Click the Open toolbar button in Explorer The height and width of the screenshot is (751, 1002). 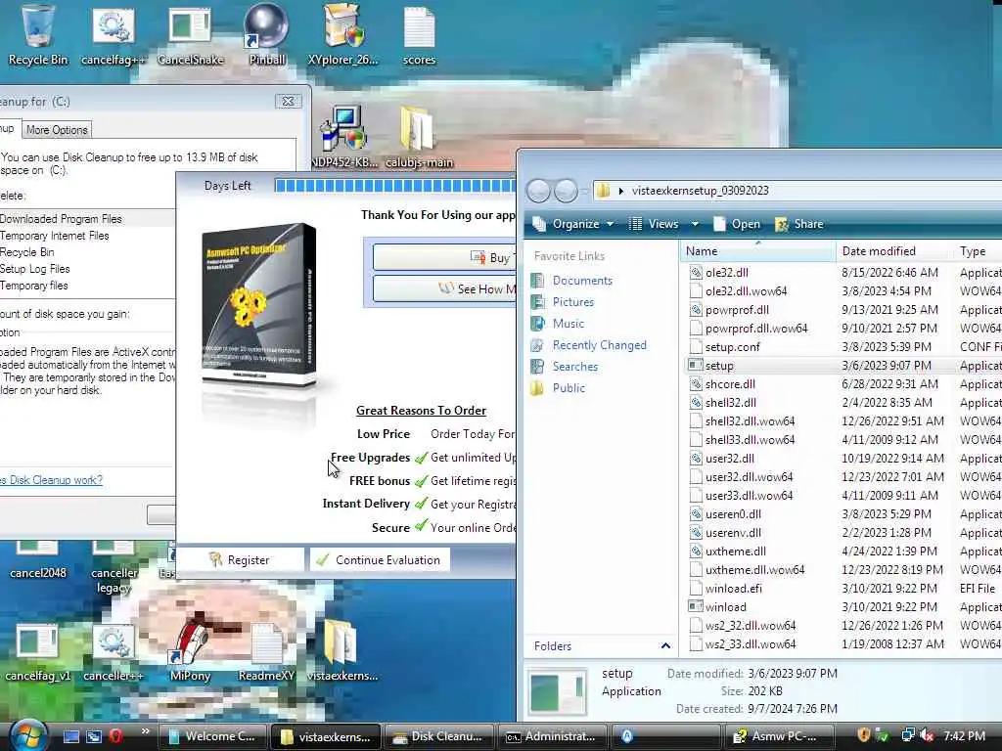point(737,224)
